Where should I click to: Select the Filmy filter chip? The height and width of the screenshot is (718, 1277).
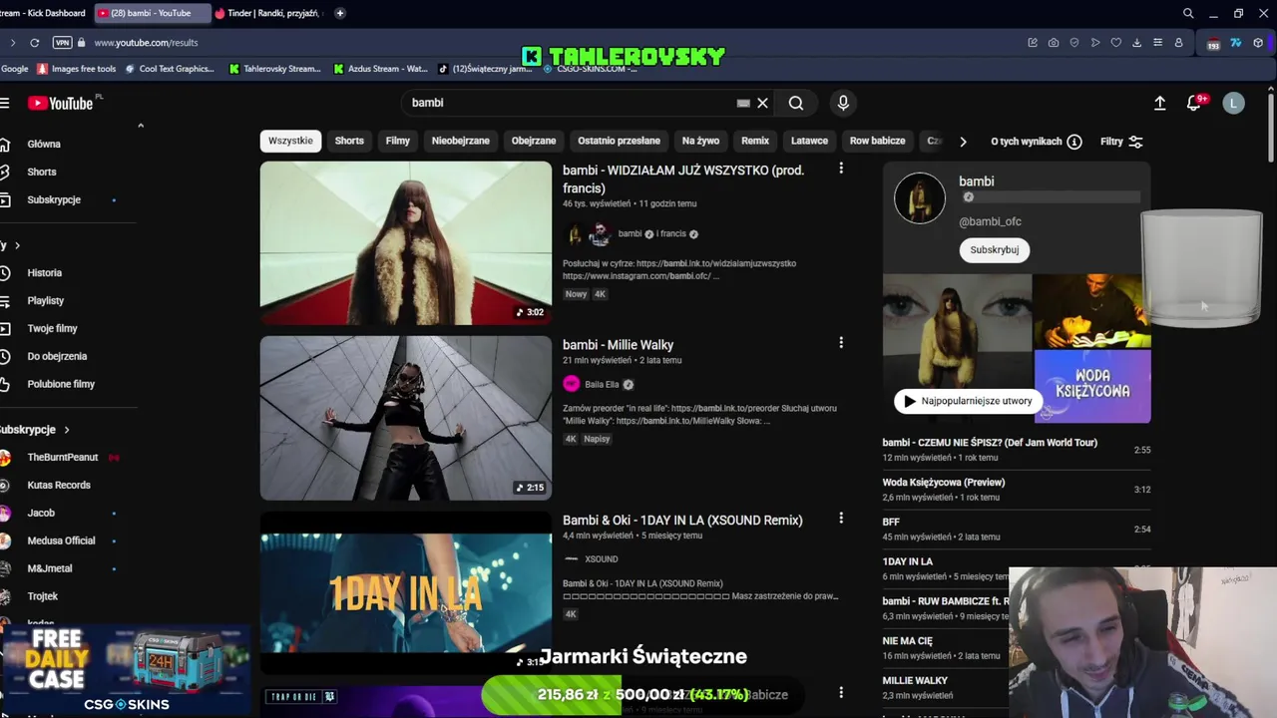coord(398,141)
